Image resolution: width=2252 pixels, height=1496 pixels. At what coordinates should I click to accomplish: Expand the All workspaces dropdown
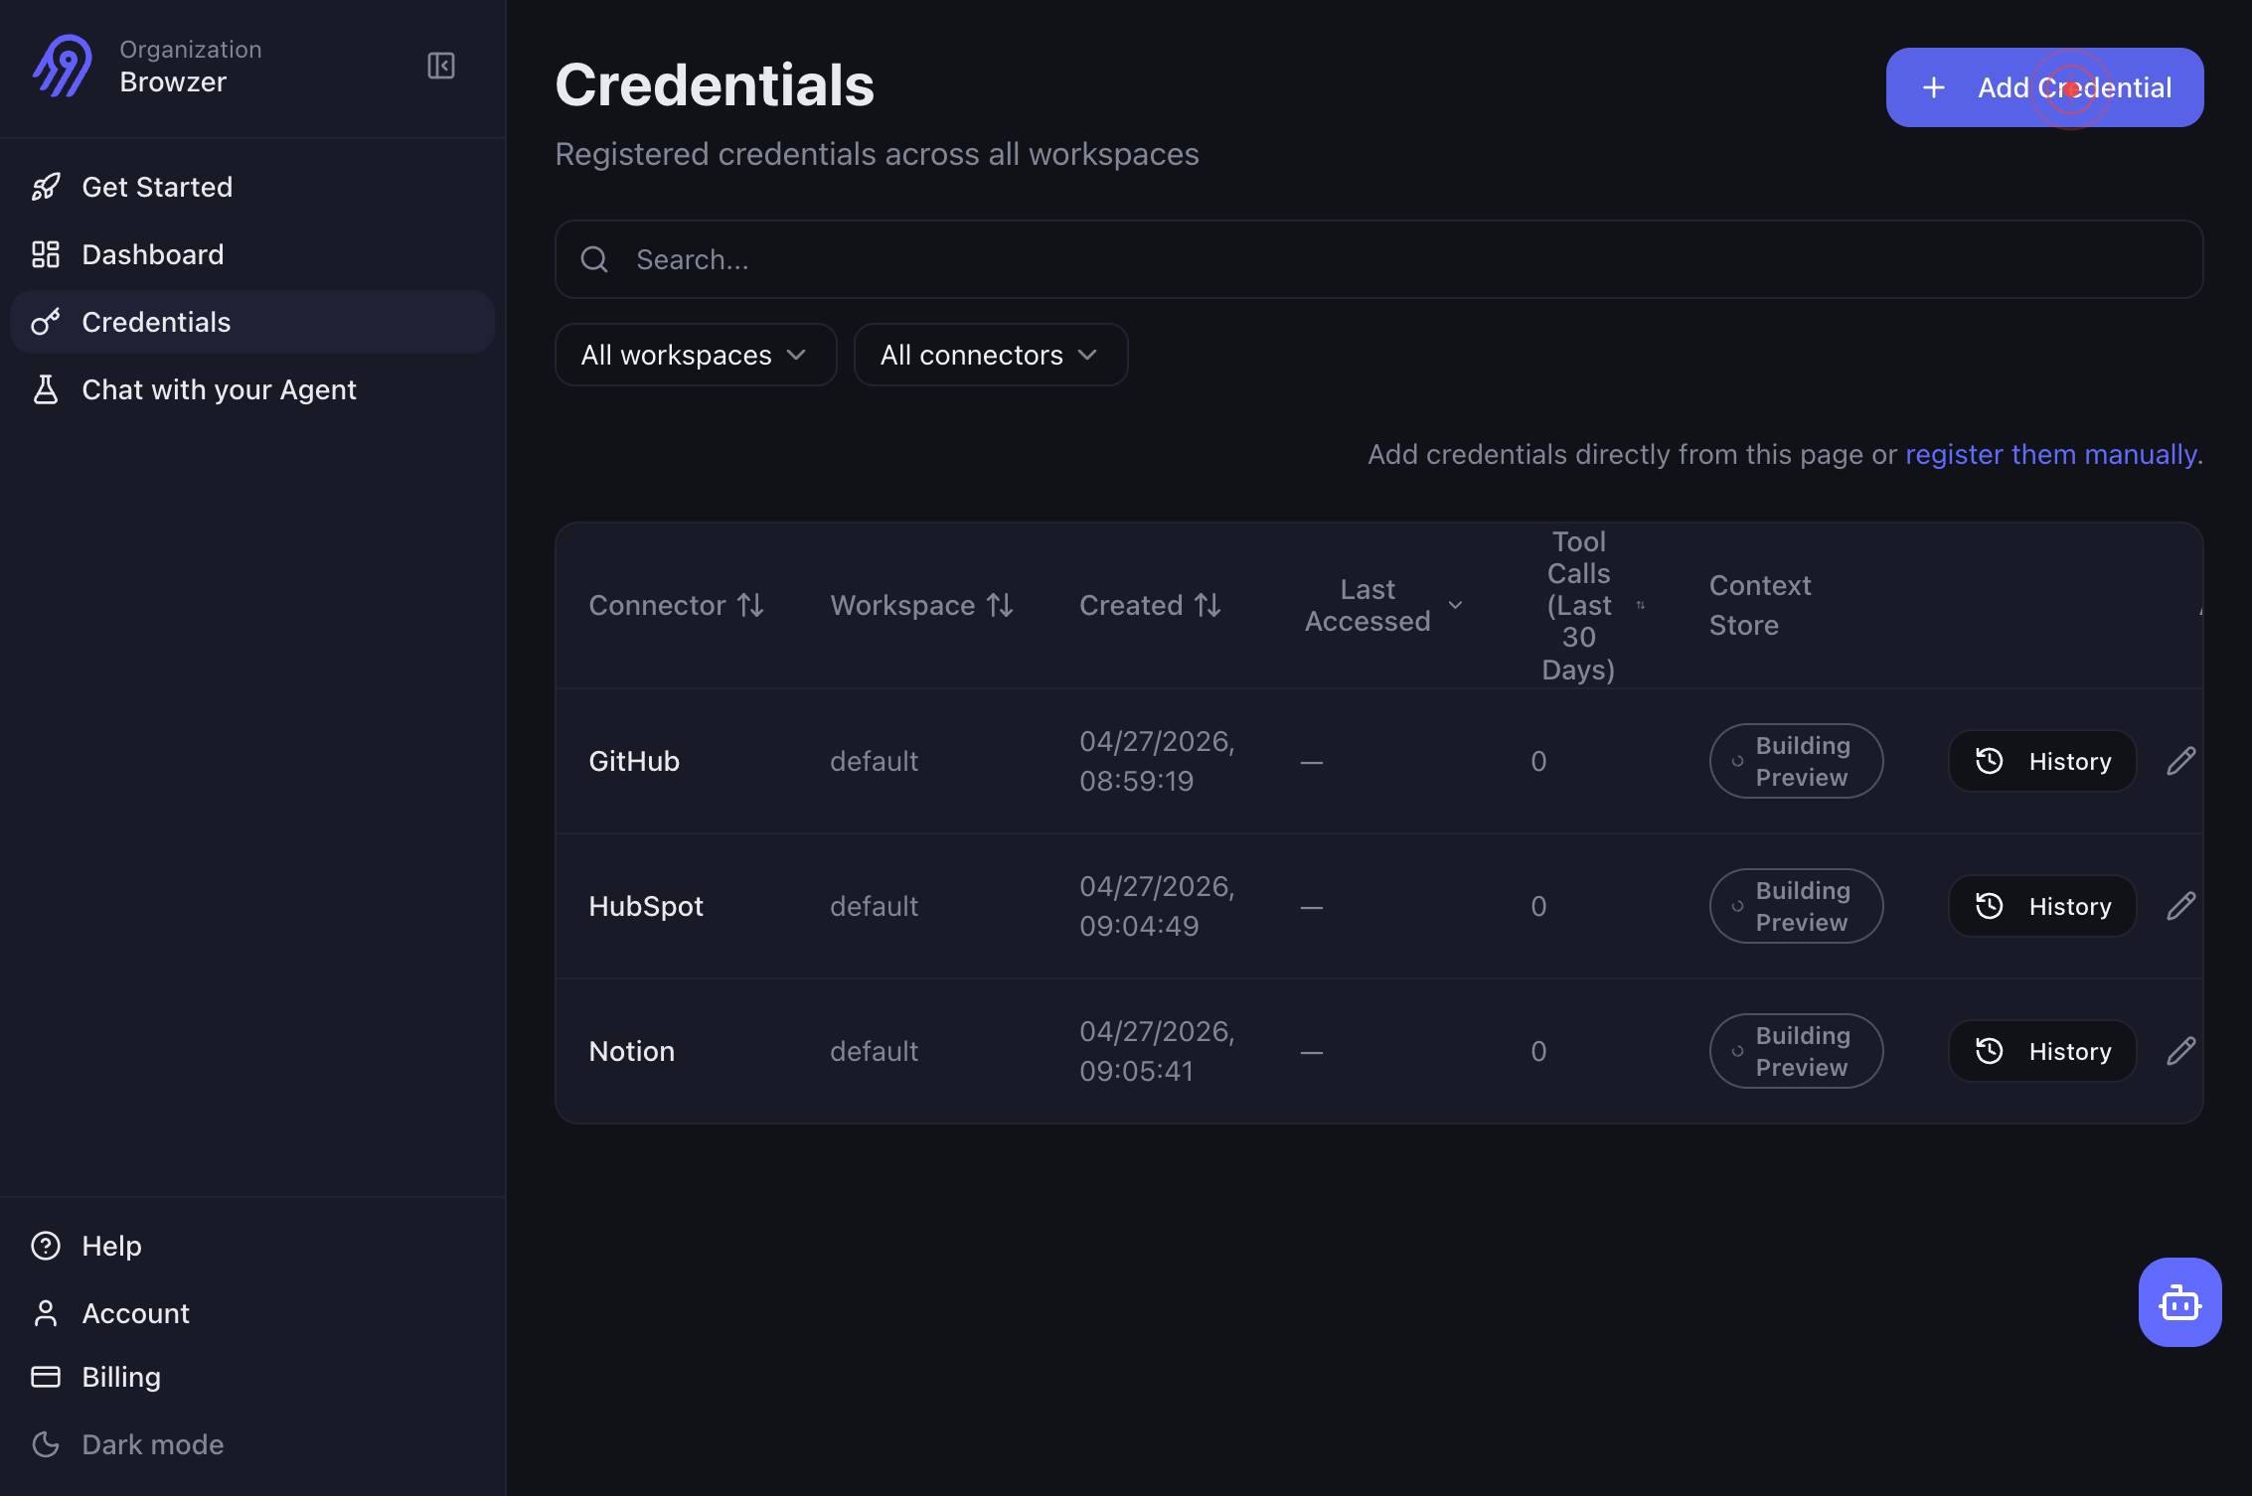(695, 355)
